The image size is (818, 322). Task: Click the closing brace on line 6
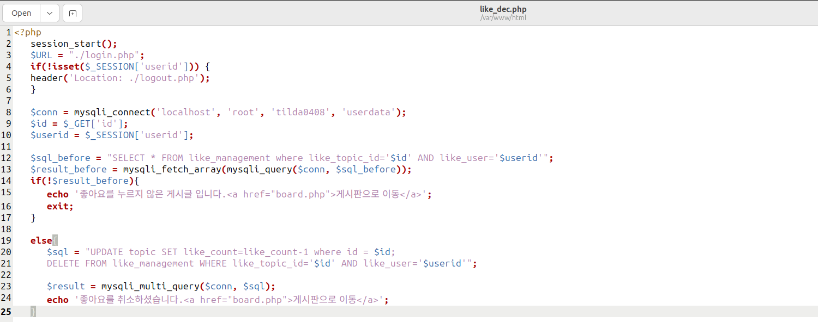click(33, 89)
